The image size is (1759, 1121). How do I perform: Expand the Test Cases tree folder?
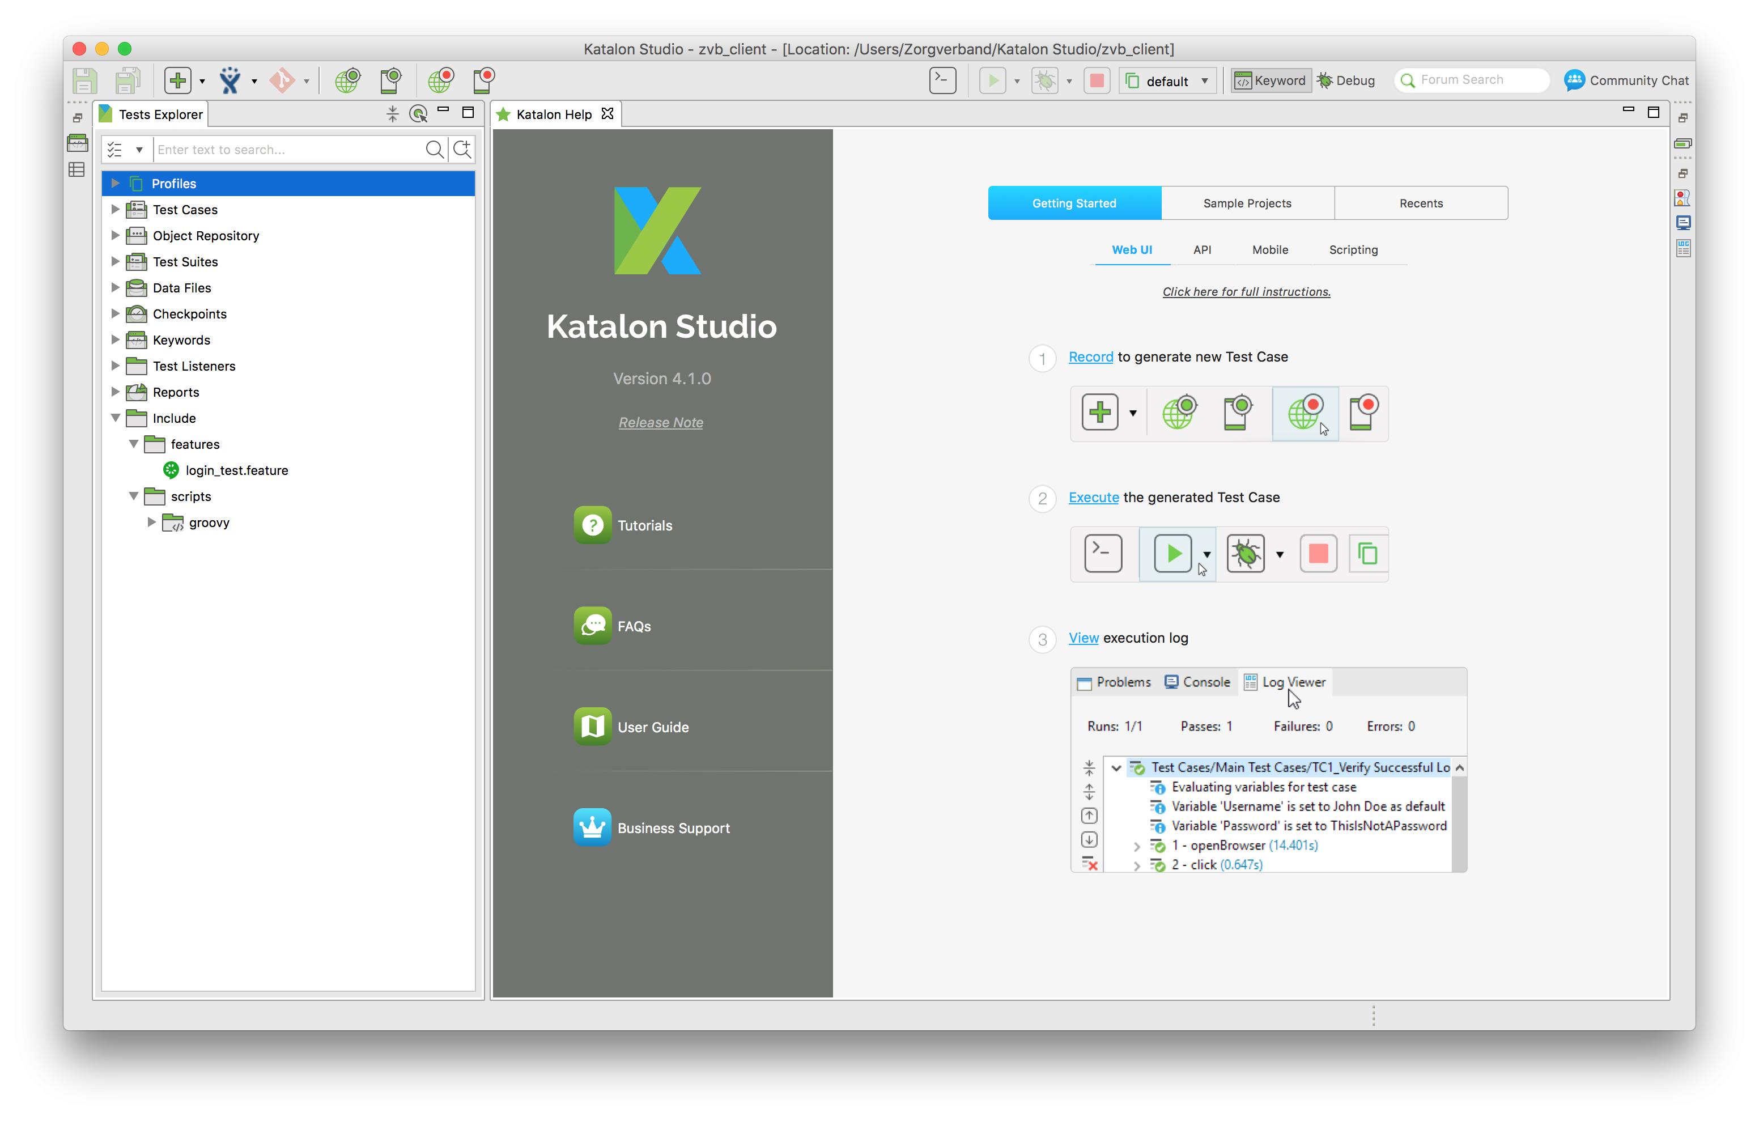coord(114,210)
